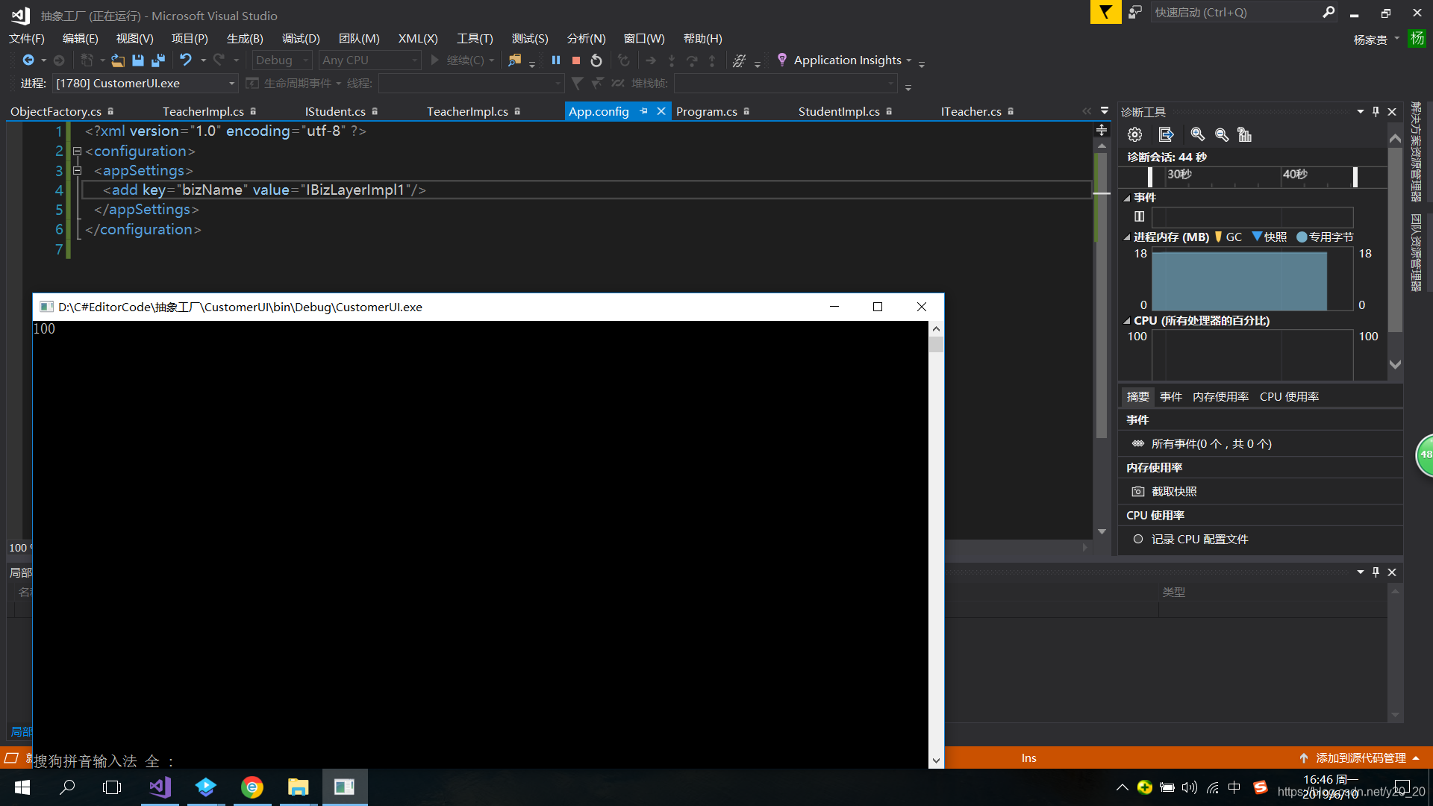Click the quick launch search magnifier icon
Image resolution: width=1433 pixels, height=806 pixels.
pyautogui.click(x=1329, y=12)
